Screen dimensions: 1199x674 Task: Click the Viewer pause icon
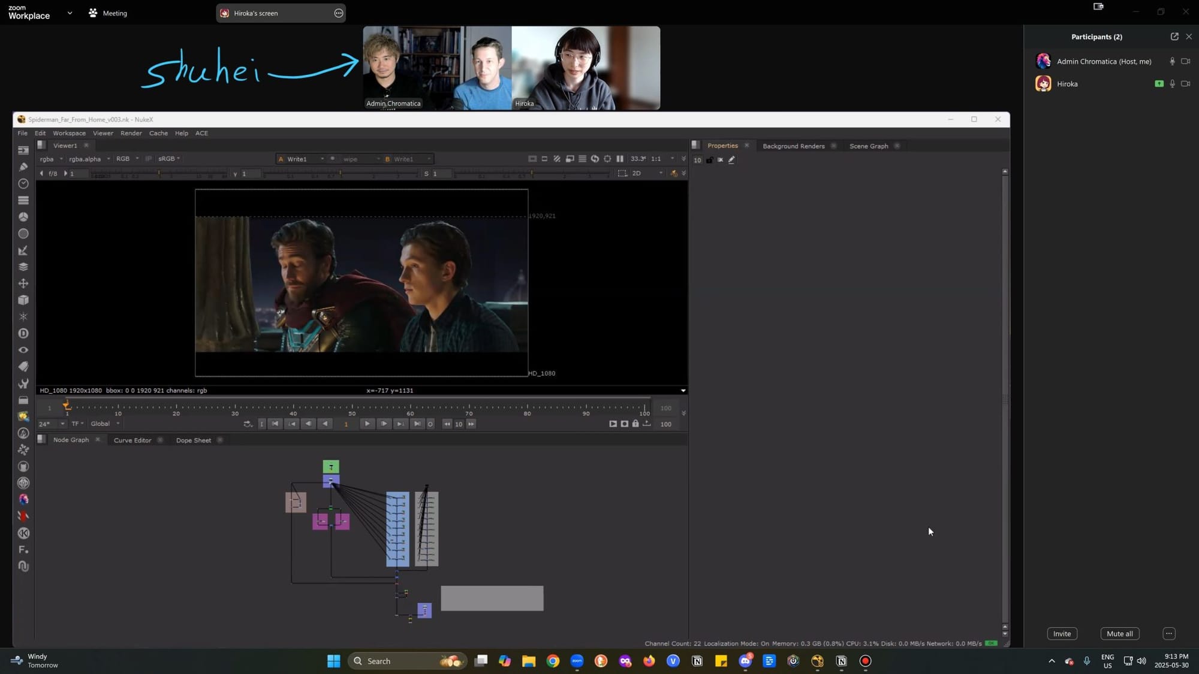coord(620,159)
